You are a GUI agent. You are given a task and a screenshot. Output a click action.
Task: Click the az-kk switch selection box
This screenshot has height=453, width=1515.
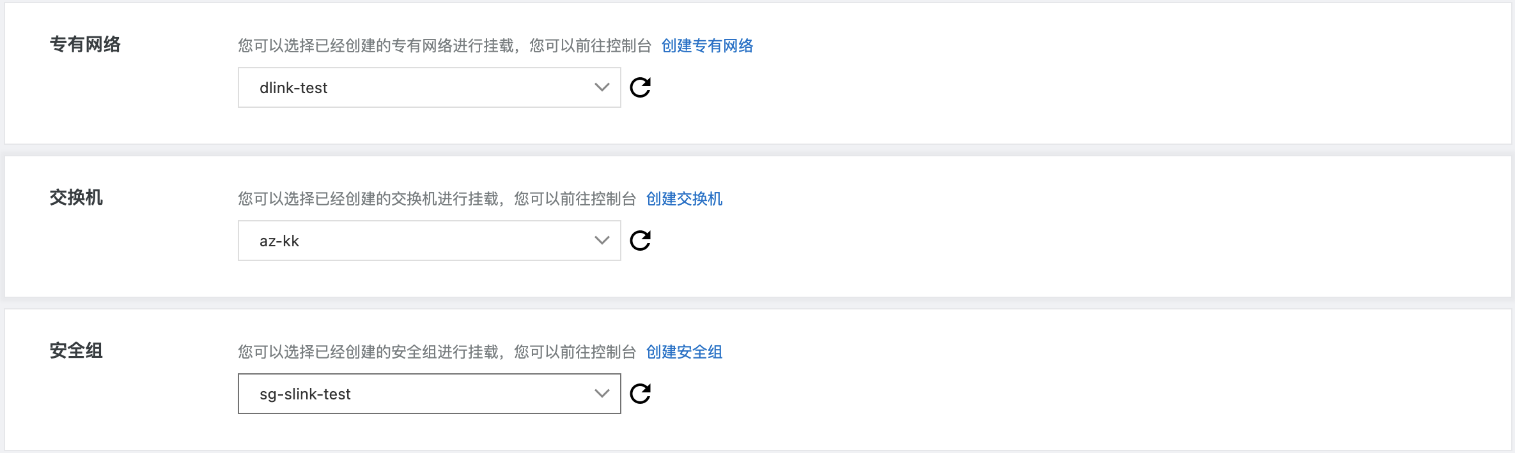428,241
